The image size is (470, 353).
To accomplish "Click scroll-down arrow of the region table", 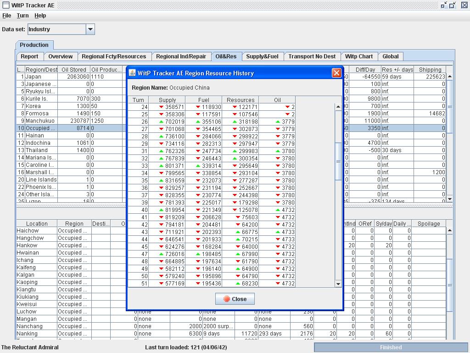I will (x=450, y=199).
